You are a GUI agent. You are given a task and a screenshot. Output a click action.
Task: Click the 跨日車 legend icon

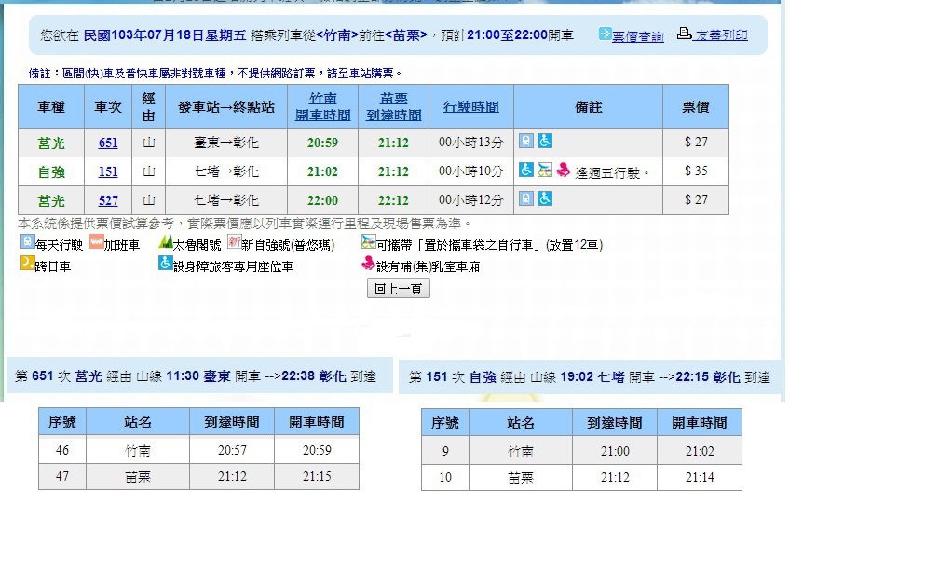tap(27, 263)
